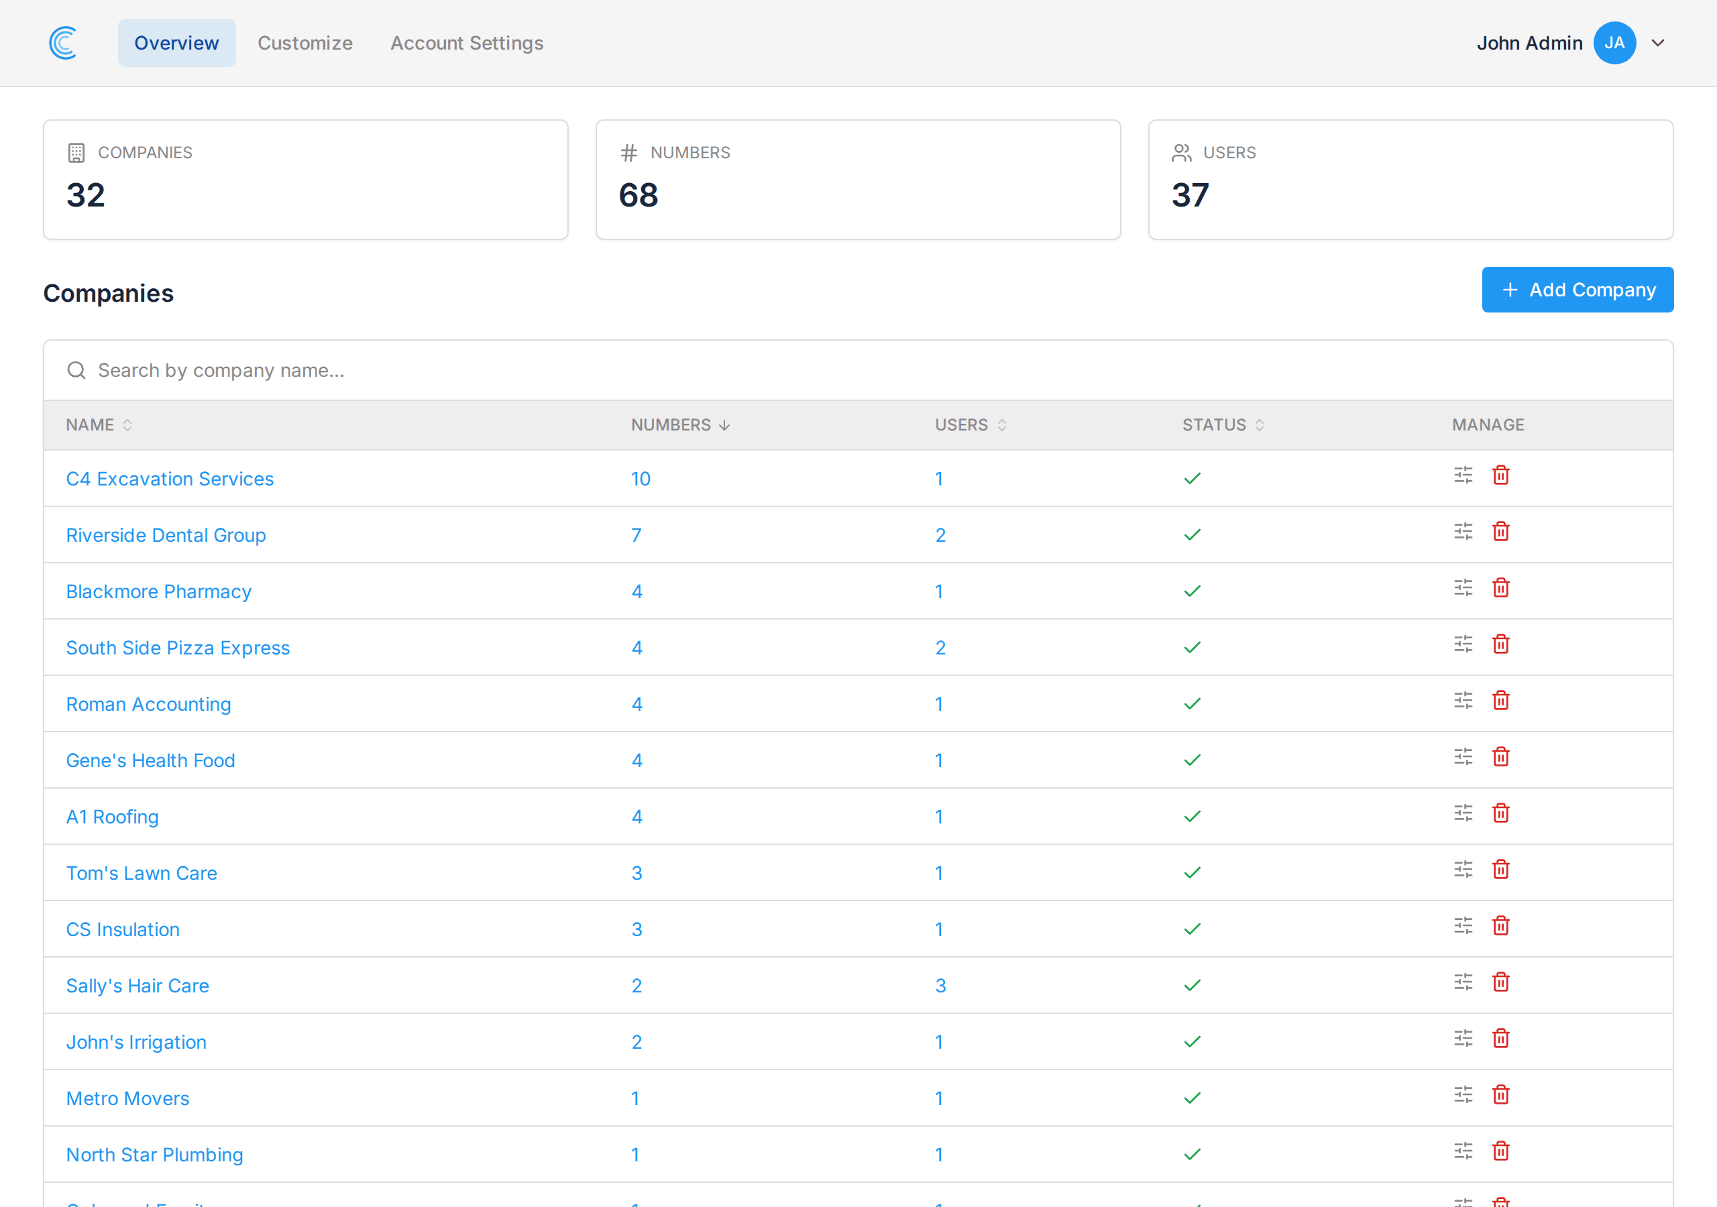
Task: Open settings for Metro Movers
Action: click(x=1463, y=1095)
